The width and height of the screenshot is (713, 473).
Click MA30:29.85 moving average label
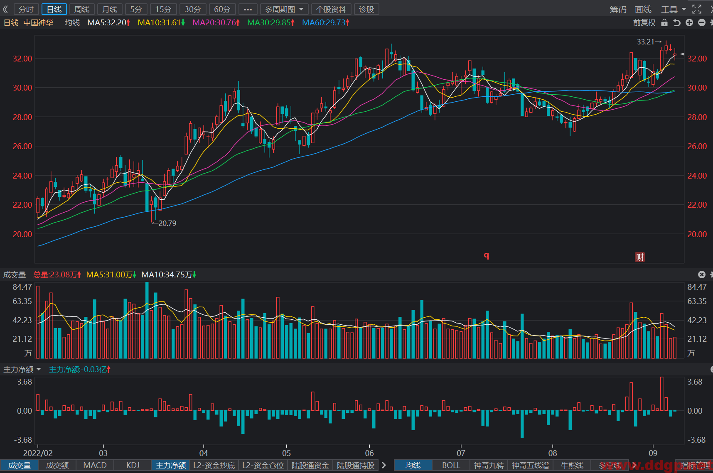tap(271, 22)
